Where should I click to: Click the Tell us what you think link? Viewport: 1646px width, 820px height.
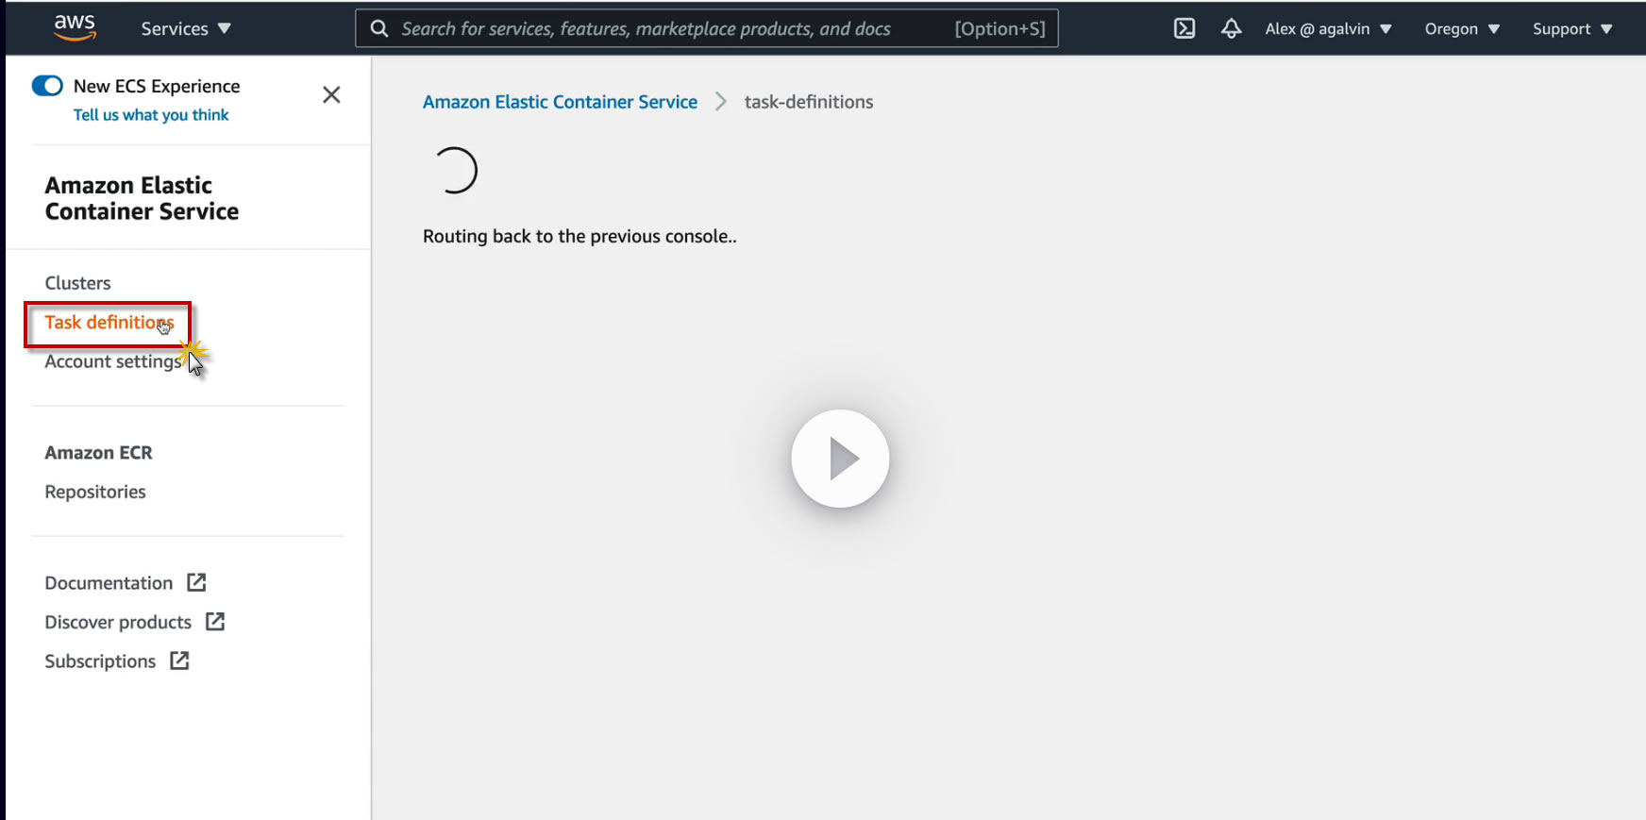pyautogui.click(x=151, y=114)
